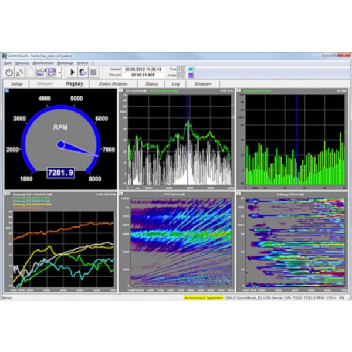Screen dimensions: 352x352
Task: Start replay with the play button
Action: point(72,72)
